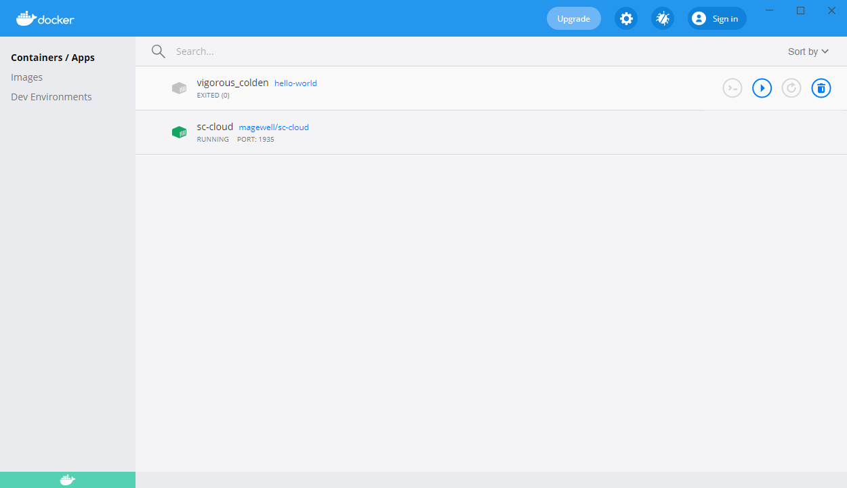Select the running sc-cloud container icon
This screenshot has width=847, height=488.
click(179, 131)
